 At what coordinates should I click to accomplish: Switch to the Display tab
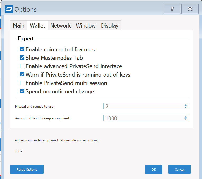pyautogui.click(x=110, y=25)
